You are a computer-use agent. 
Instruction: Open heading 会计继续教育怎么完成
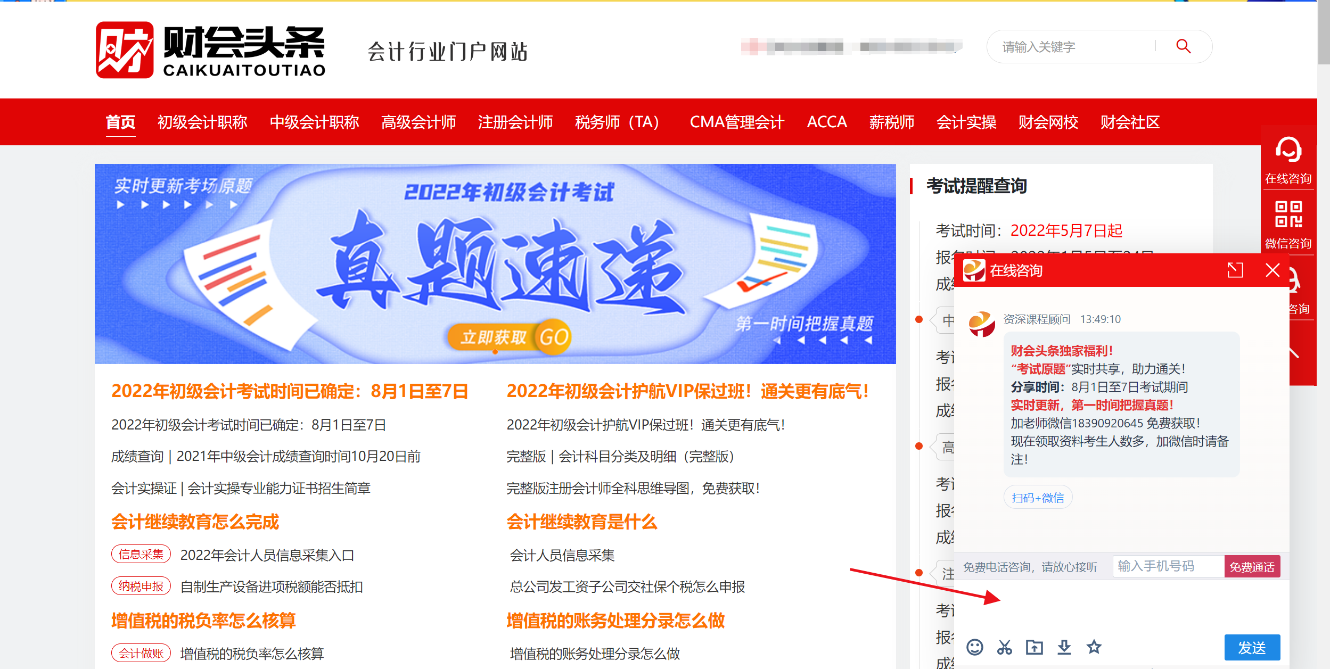195,522
